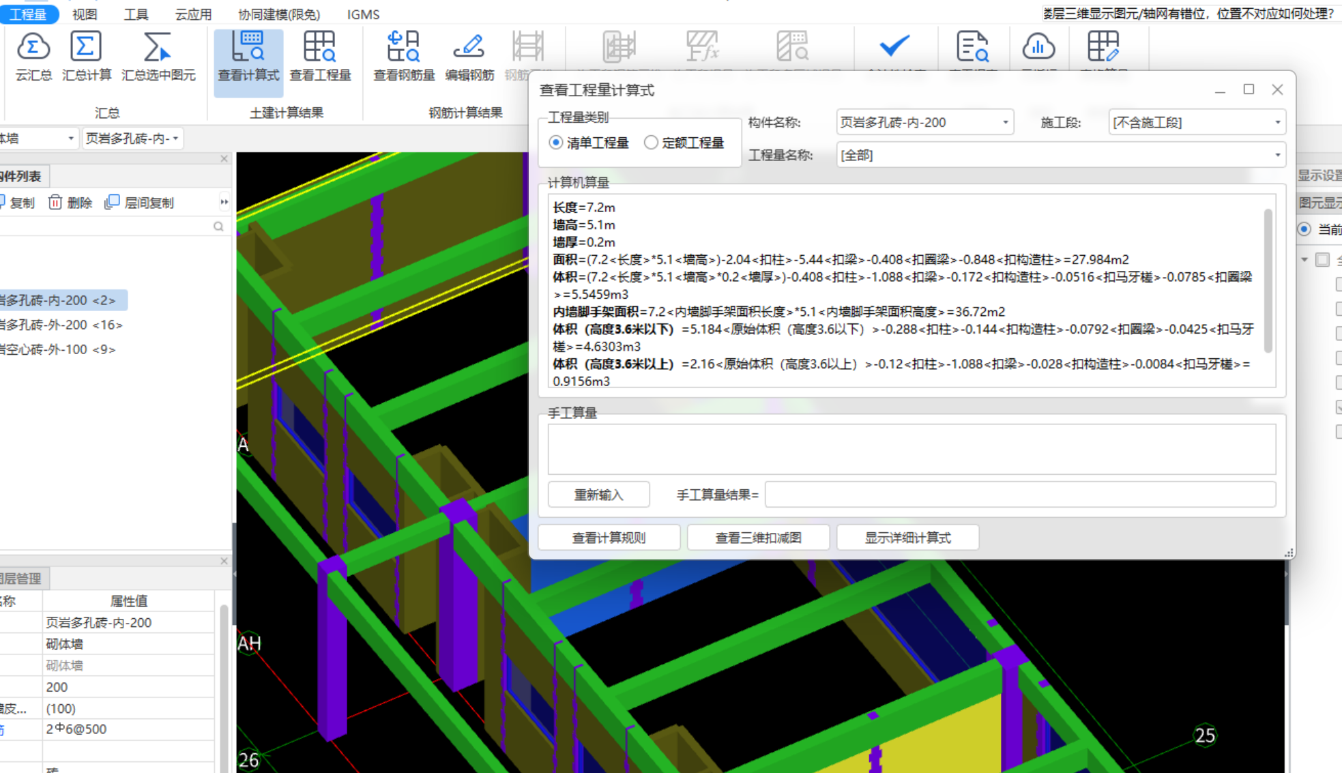This screenshot has height=773, width=1342.
Task: Select the 显示设置 panel tab
Action: tap(1319, 175)
